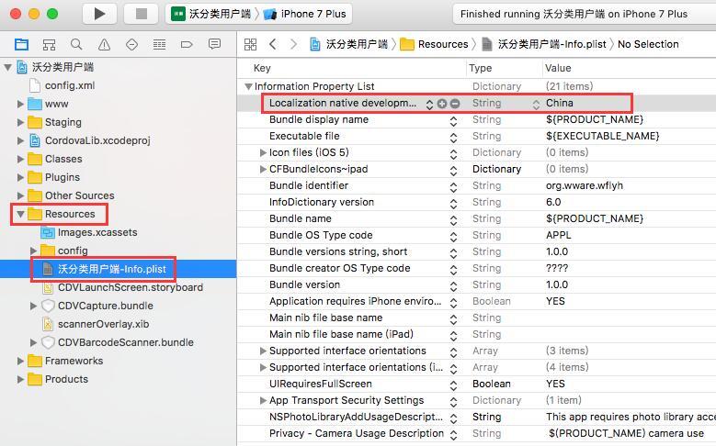Expand the Staging folder
716x446 pixels.
(x=20, y=122)
